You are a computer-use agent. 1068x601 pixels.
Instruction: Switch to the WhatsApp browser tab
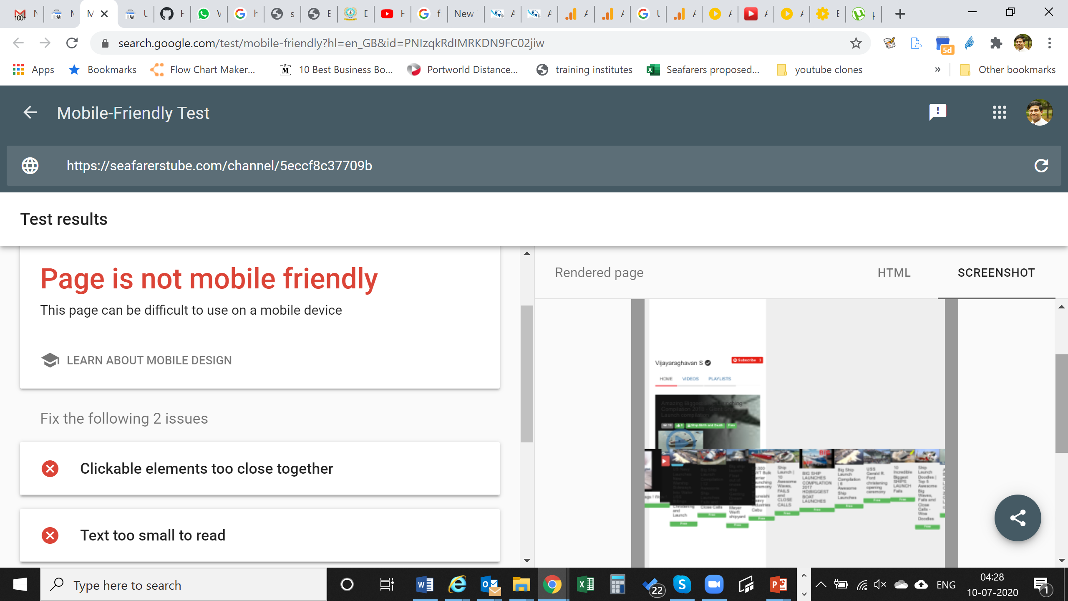[209, 14]
